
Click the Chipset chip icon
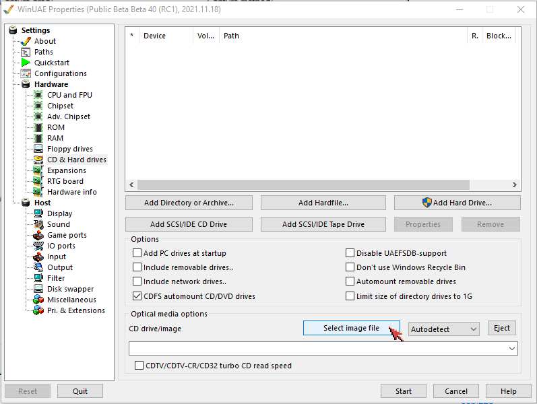tap(38, 106)
